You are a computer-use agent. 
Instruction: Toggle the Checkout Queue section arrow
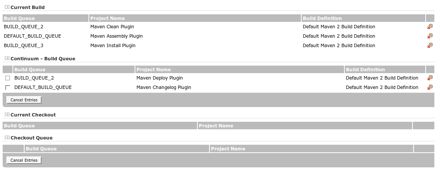pos(7,138)
